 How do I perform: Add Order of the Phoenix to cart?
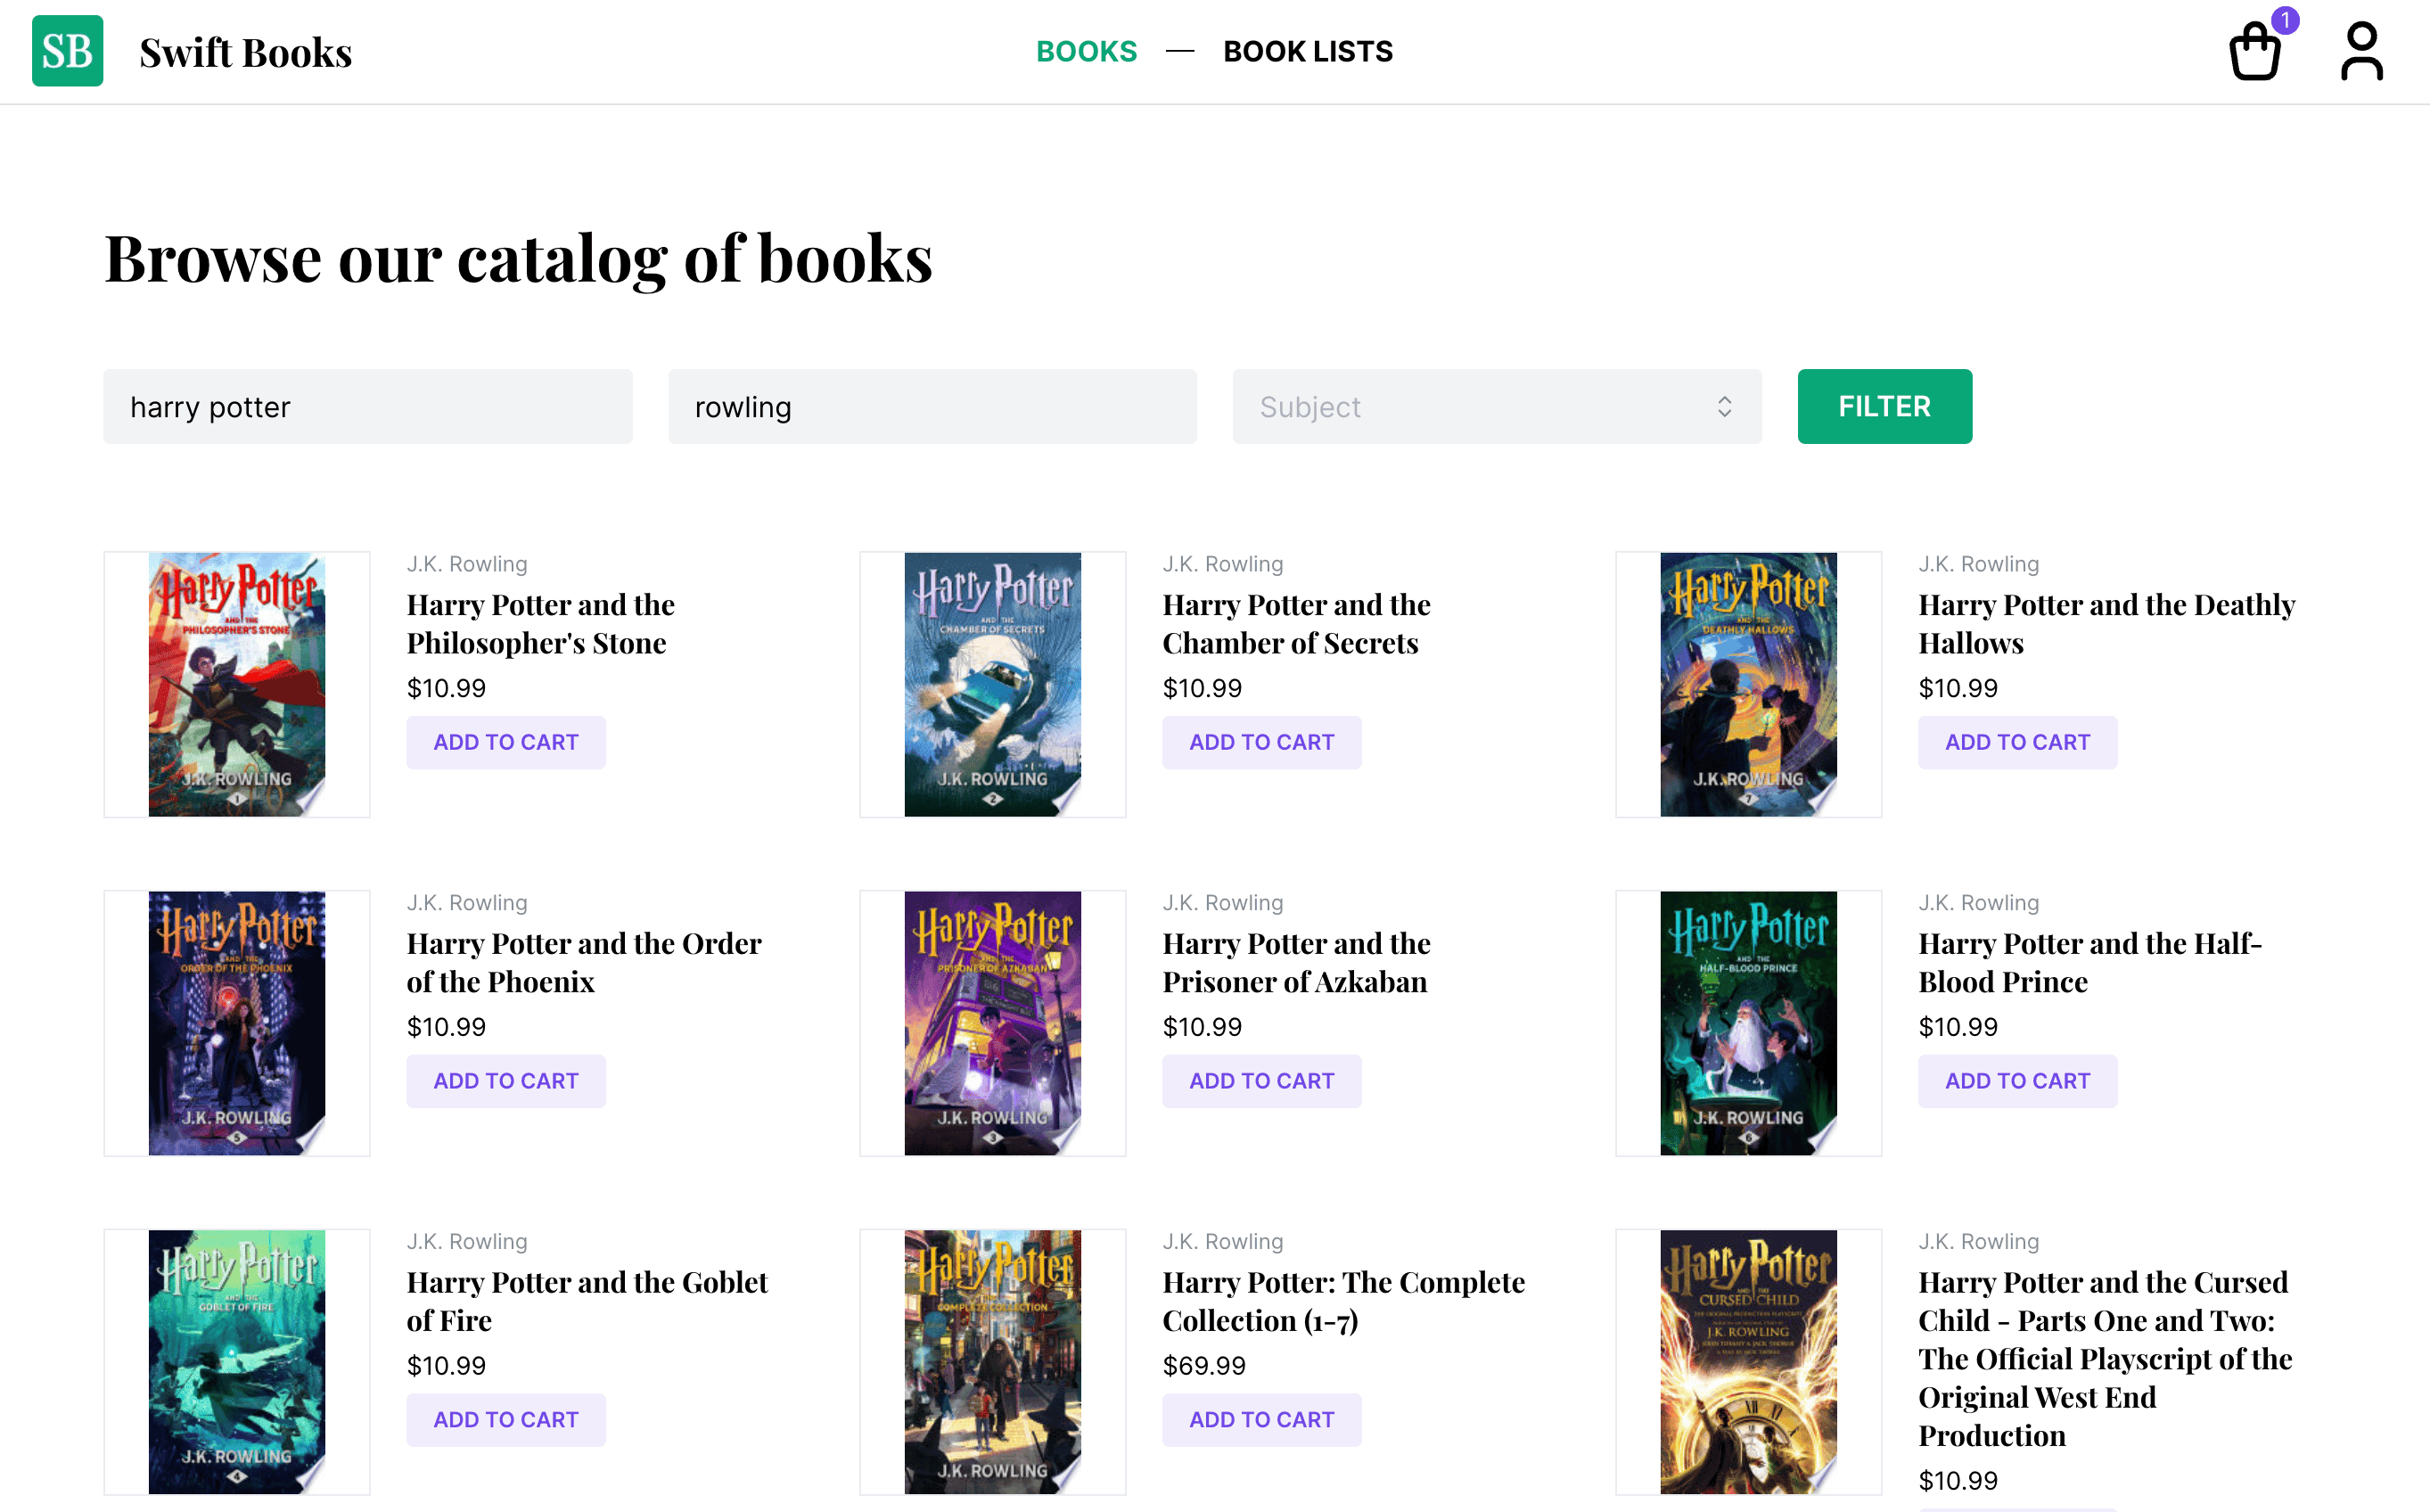[505, 1081]
